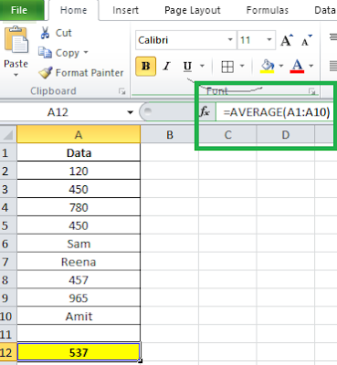Open font color dropdown arrow
The image size is (337, 365).
click(x=311, y=66)
